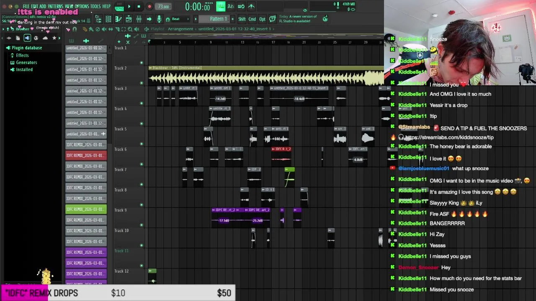Select the Slip tool in playlist
The image size is (536, 301).
click(x=111, y=29)
